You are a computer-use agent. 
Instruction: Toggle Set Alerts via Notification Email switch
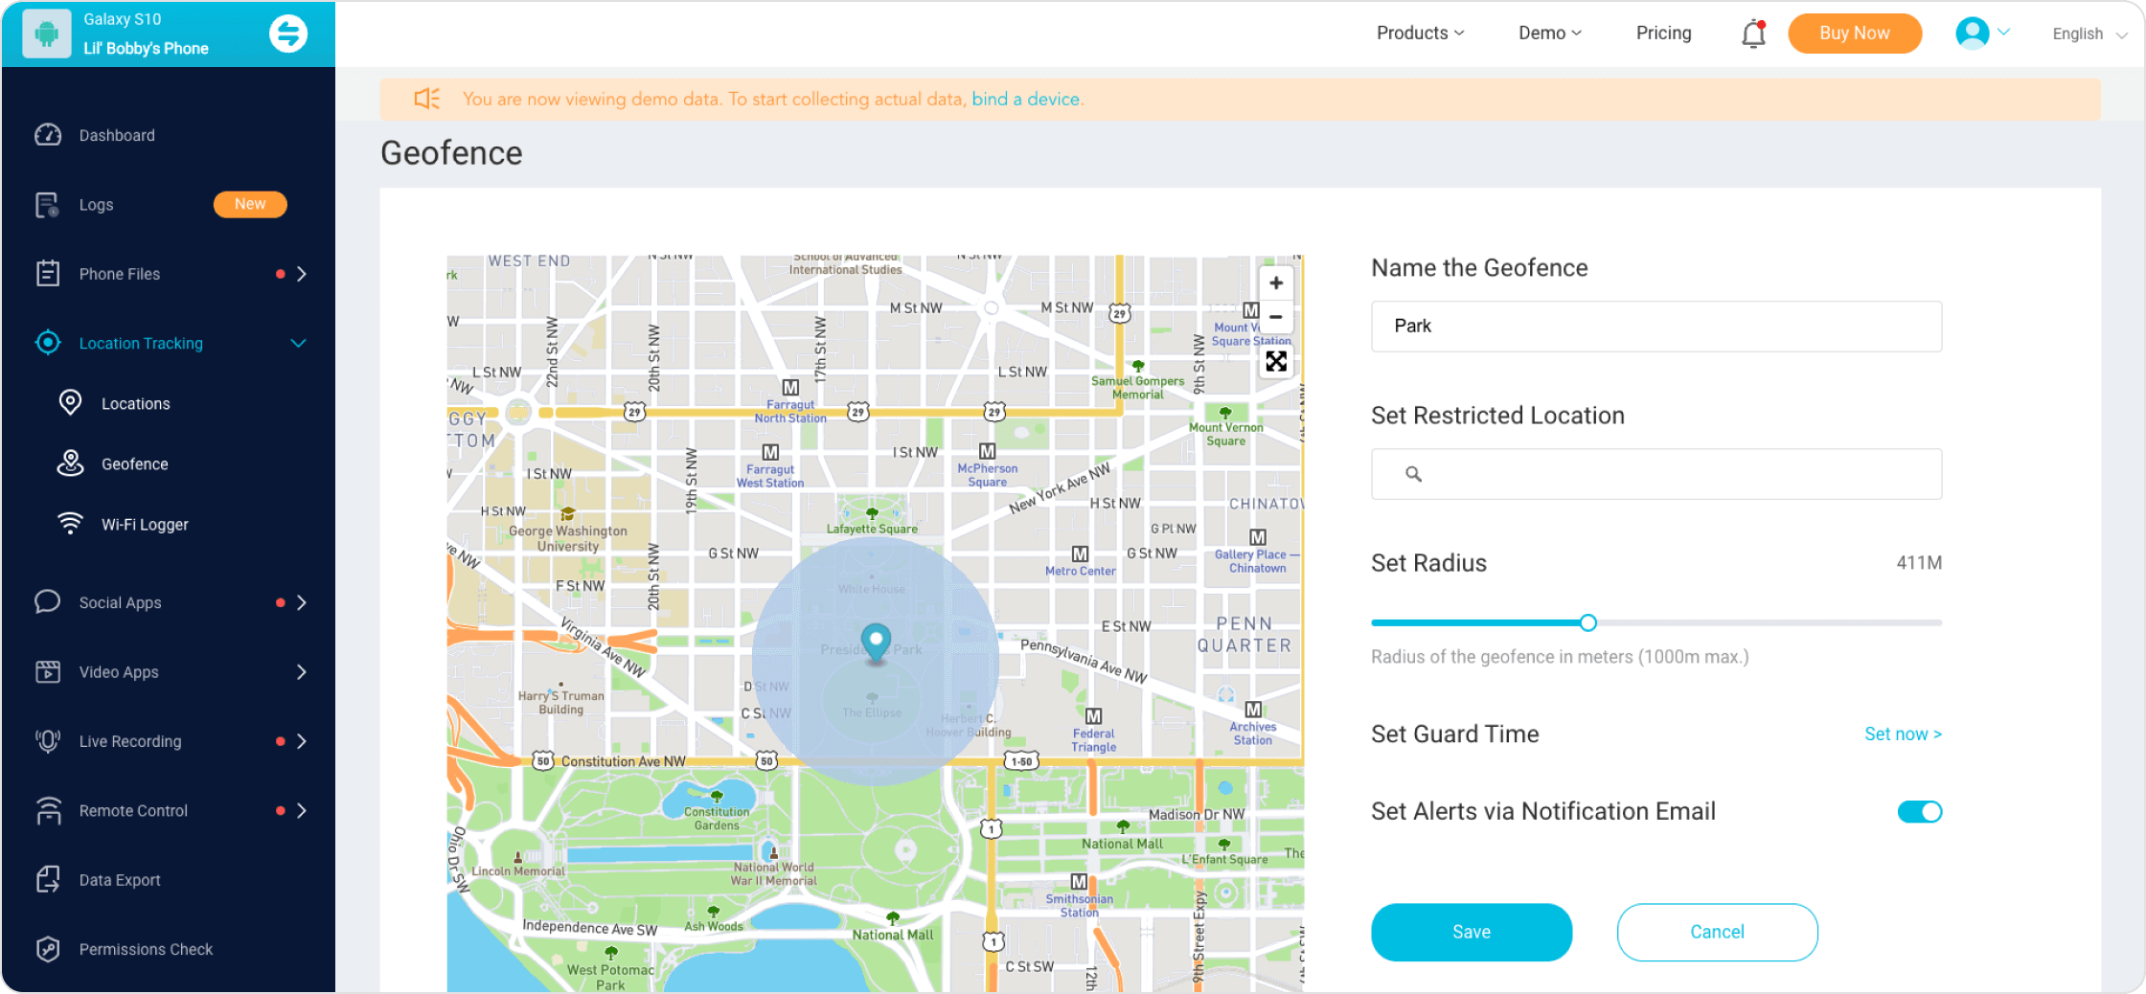(x=1920, y=812)
